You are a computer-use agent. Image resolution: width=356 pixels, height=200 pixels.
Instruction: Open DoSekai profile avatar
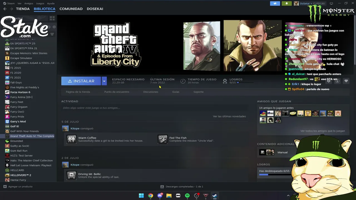(296, 4)
